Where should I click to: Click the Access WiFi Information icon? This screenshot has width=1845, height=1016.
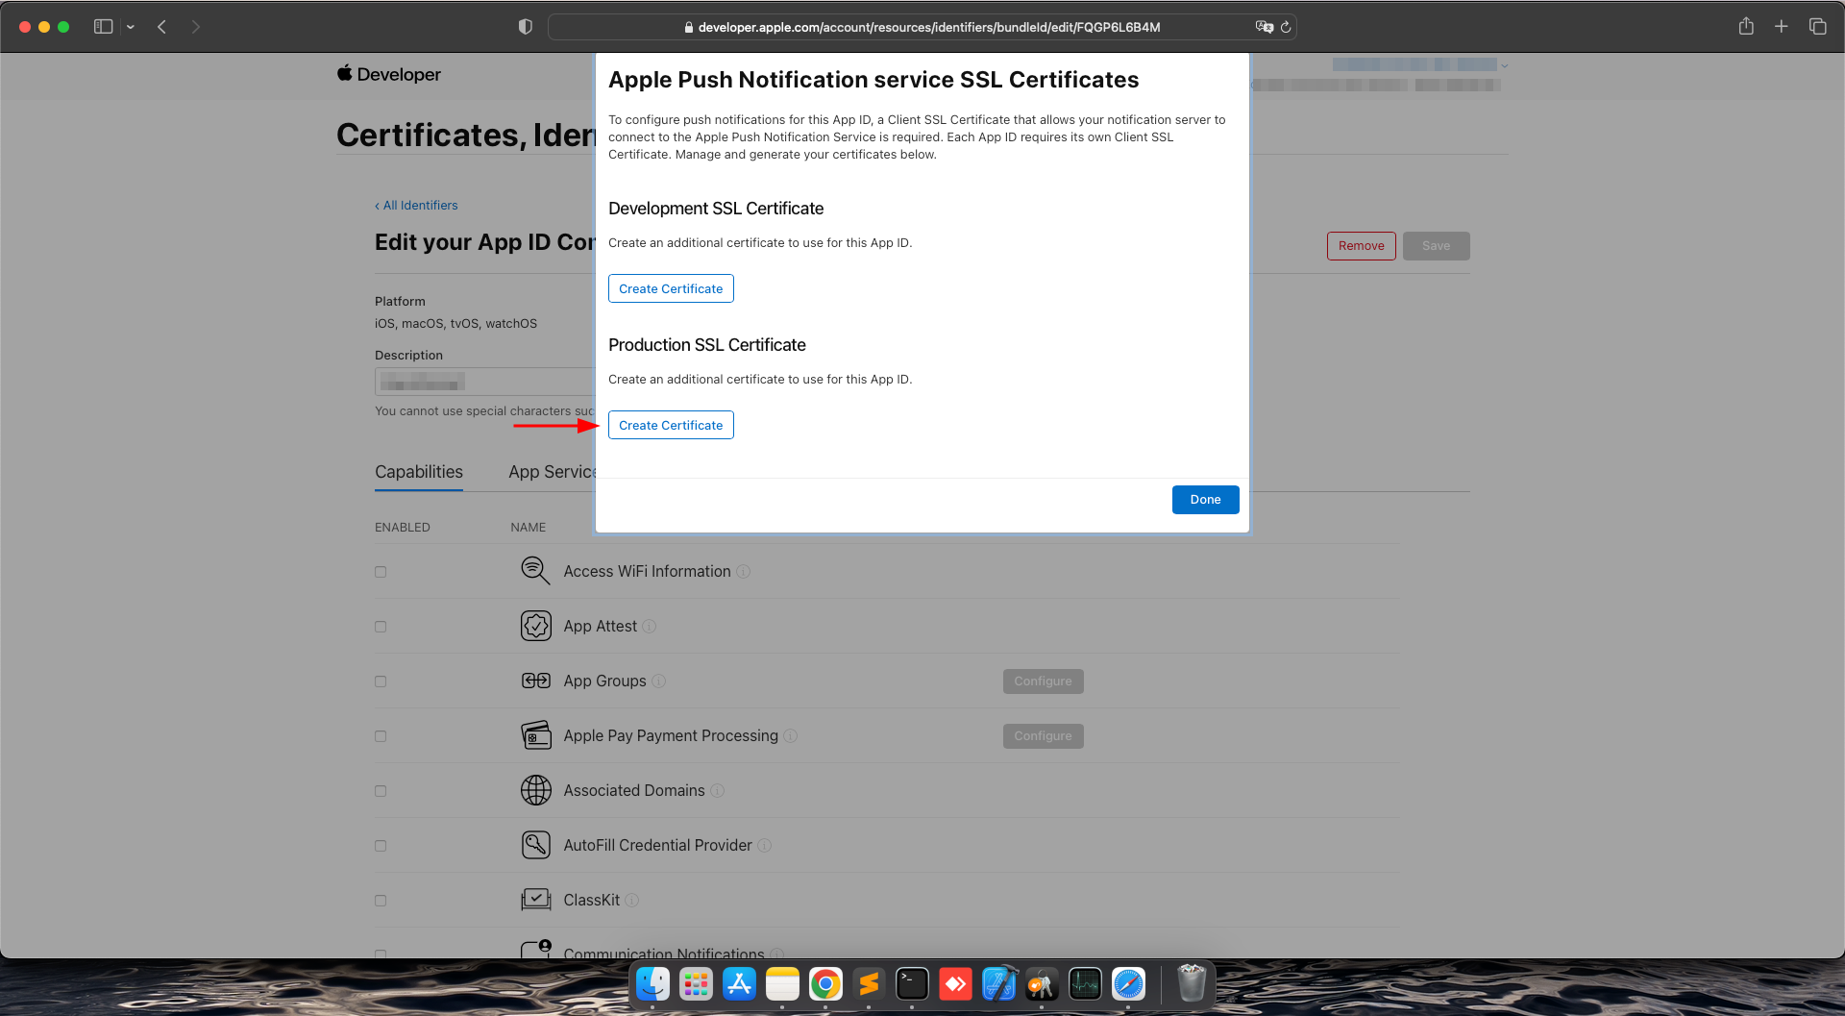[535, 571]
